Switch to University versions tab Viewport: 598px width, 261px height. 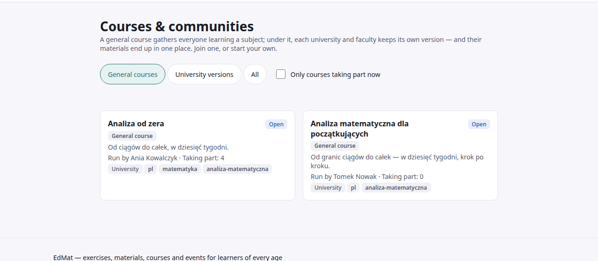pyautogui.click(x=204, y=74)
